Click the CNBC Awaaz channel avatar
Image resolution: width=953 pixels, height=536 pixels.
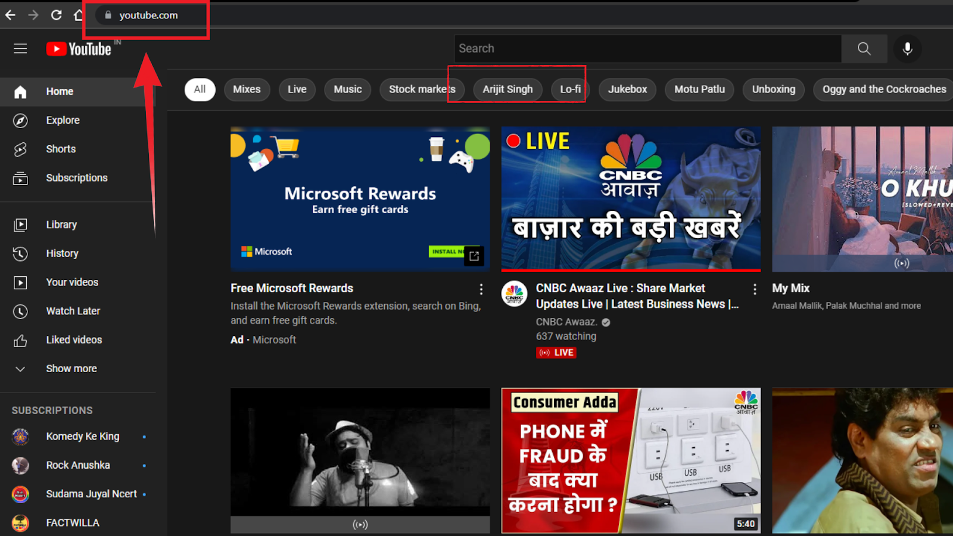(514, 294)
